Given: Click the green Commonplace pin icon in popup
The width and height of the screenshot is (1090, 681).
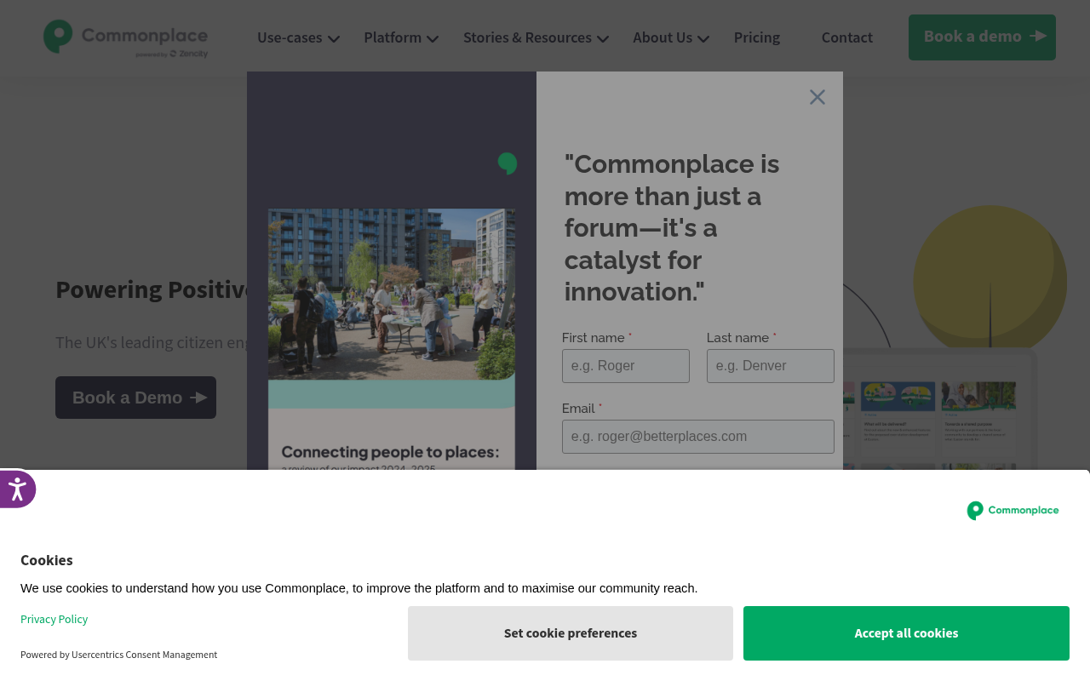Looking at the screenshot, I should tap(508, 163).
